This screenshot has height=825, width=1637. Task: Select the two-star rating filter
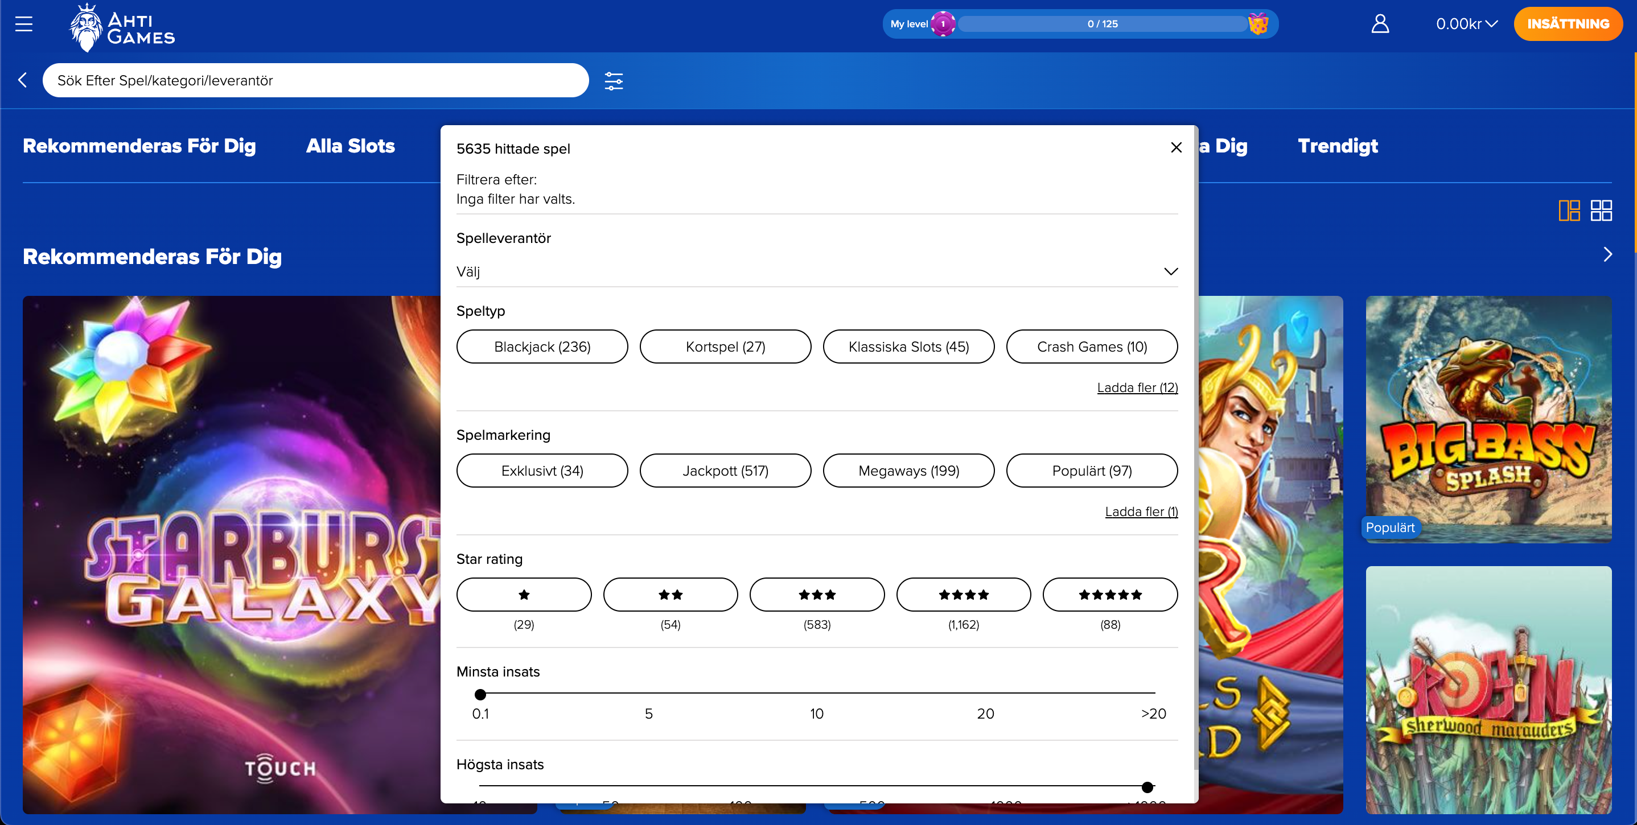tap(671, 595)
